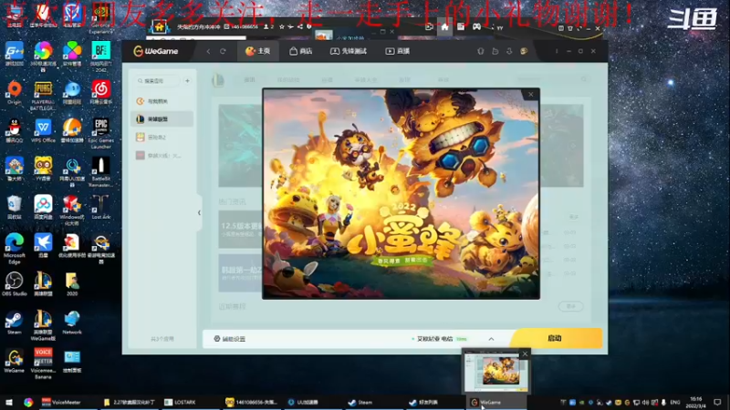
Task: Open the YY语音 desktop icon
Action: point(43,169)
